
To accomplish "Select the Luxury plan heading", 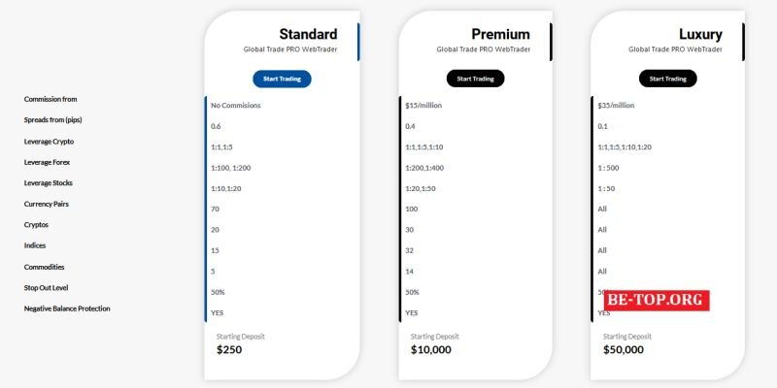I will pyautogui.click(x=700, y=35).
